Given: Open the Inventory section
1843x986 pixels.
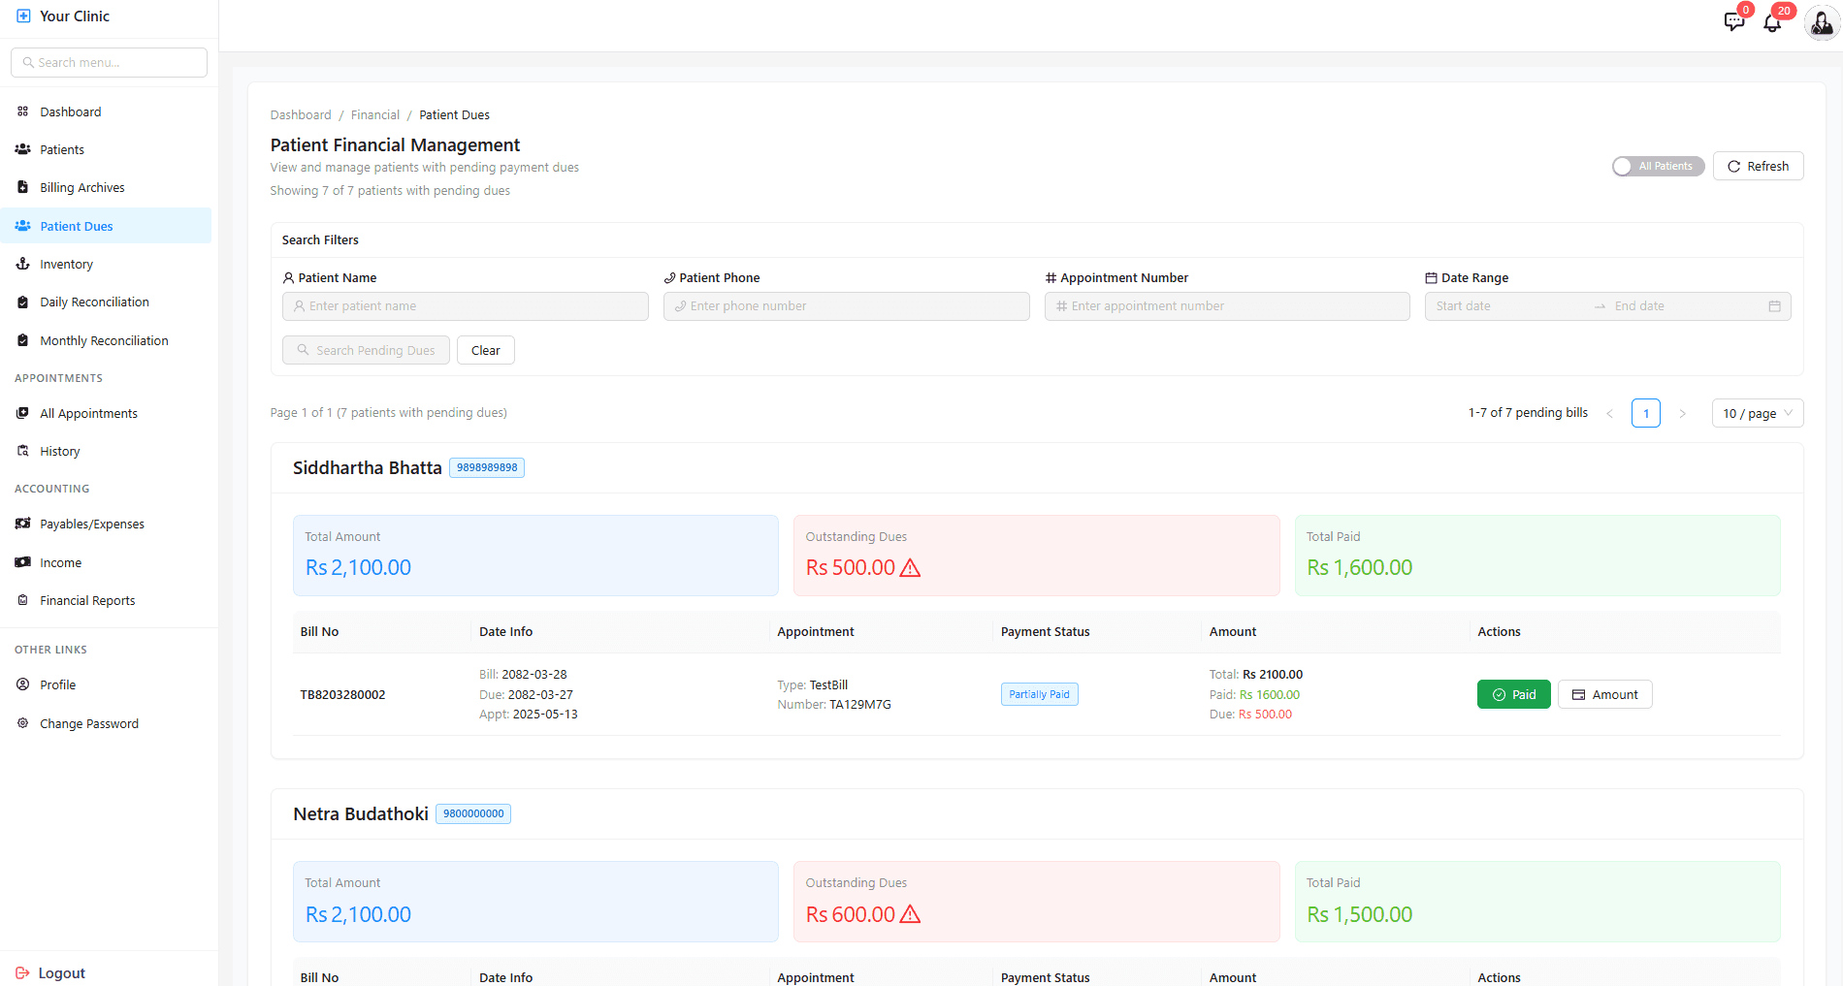Looking at the screenshot, I should click(x=66, y=264).
